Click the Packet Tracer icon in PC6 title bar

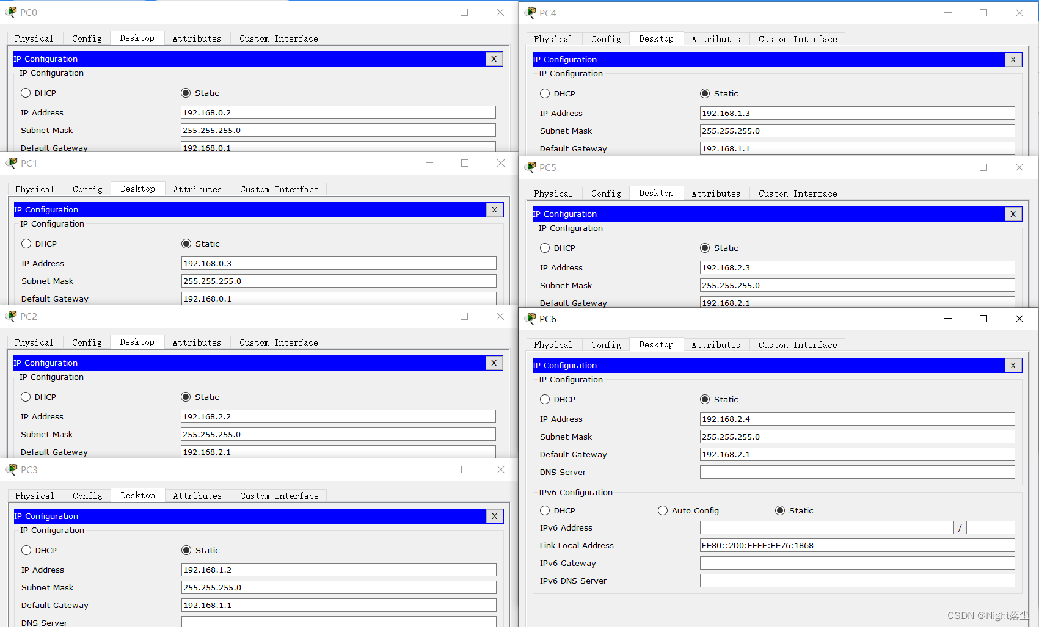[x=530, y=319]
